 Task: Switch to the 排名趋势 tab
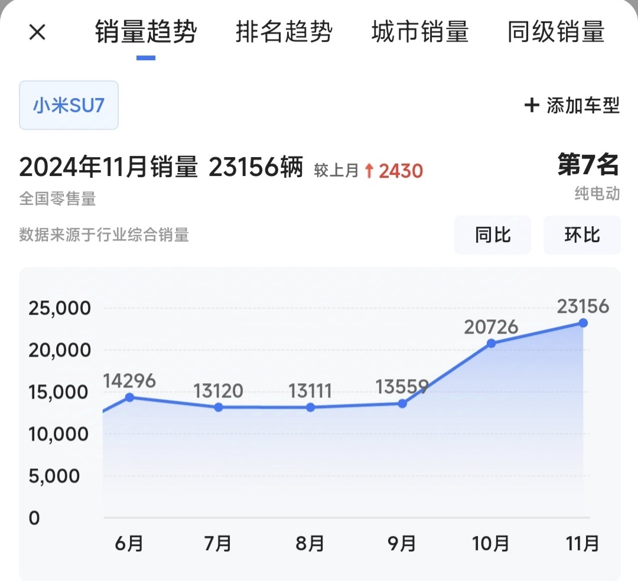[x=284, y=32]
